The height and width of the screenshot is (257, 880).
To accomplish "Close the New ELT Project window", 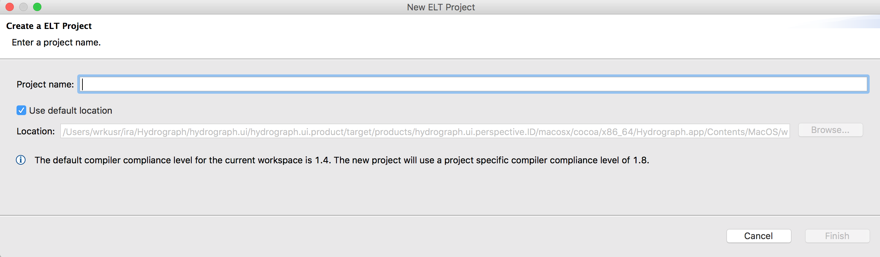I will tap(10, 7).
